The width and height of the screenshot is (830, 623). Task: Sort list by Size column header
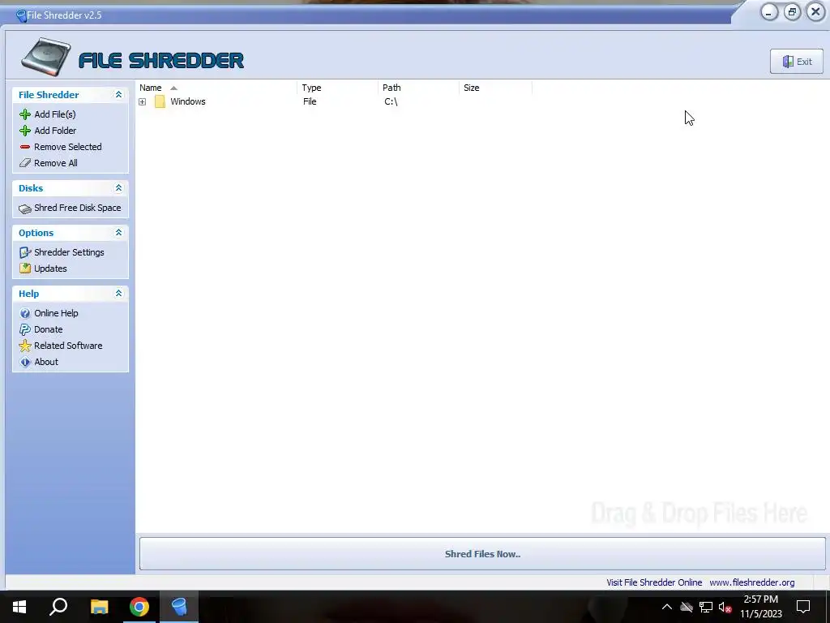tap(495, 88)
